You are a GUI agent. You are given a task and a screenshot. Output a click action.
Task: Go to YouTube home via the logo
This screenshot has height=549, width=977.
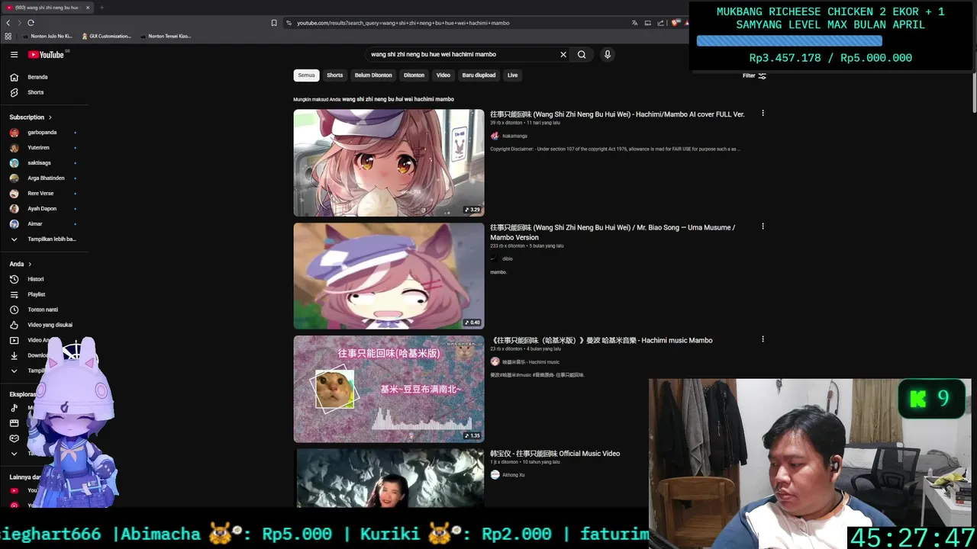[x=46, y=54]
